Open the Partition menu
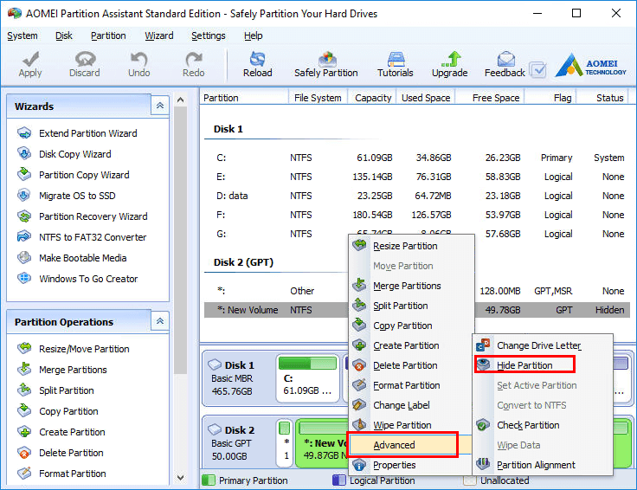The width and height of the screenshot is (637, 490). click(x=108, y=35)
